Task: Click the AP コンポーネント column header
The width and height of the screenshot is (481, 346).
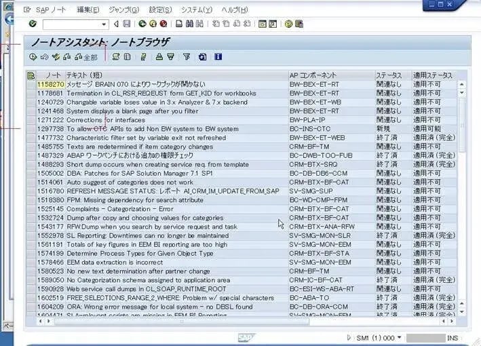Action: [332, 75]
